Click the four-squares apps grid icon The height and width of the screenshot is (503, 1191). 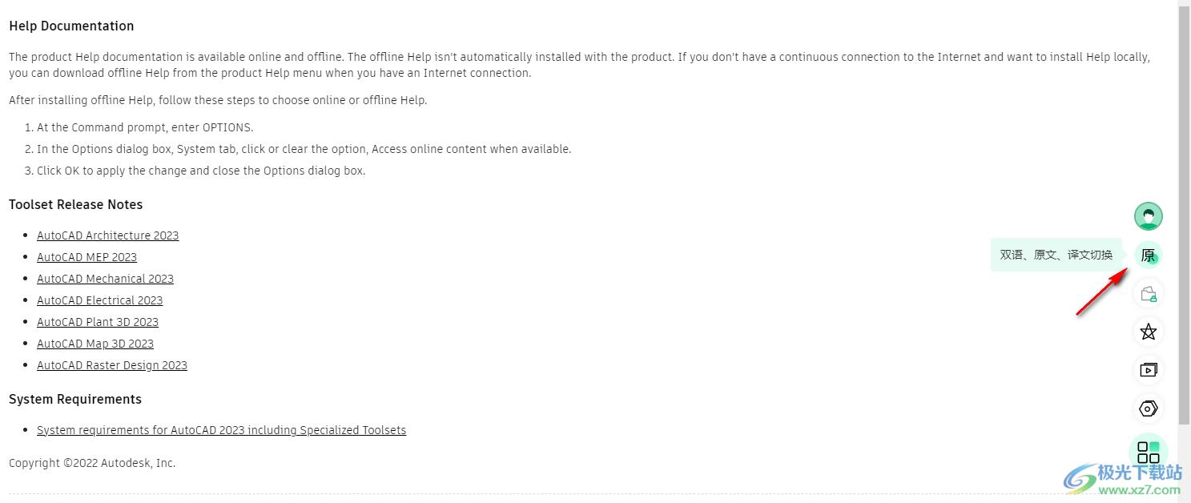pos(1148,452)
